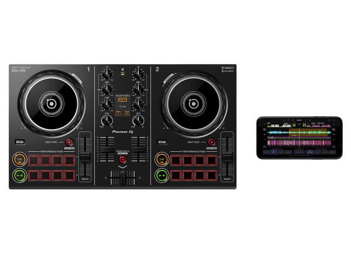Toggle BEAT SYNC on deck 2

point(212,142)
